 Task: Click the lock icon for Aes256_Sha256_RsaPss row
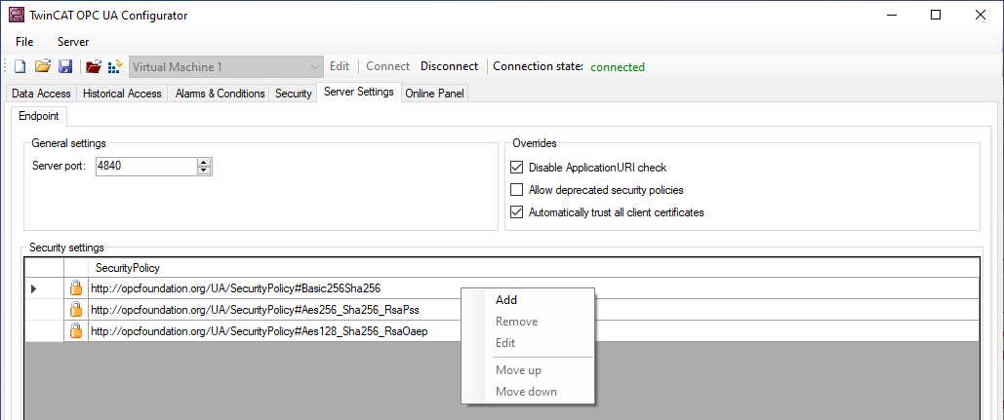pyautogui.click(x=75, y=310)
